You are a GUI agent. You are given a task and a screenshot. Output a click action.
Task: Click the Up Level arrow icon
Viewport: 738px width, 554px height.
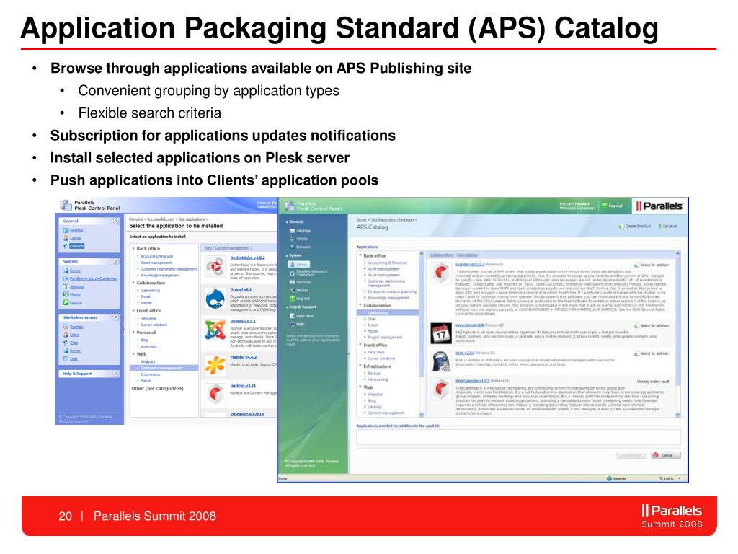click(x=660, y=227)
